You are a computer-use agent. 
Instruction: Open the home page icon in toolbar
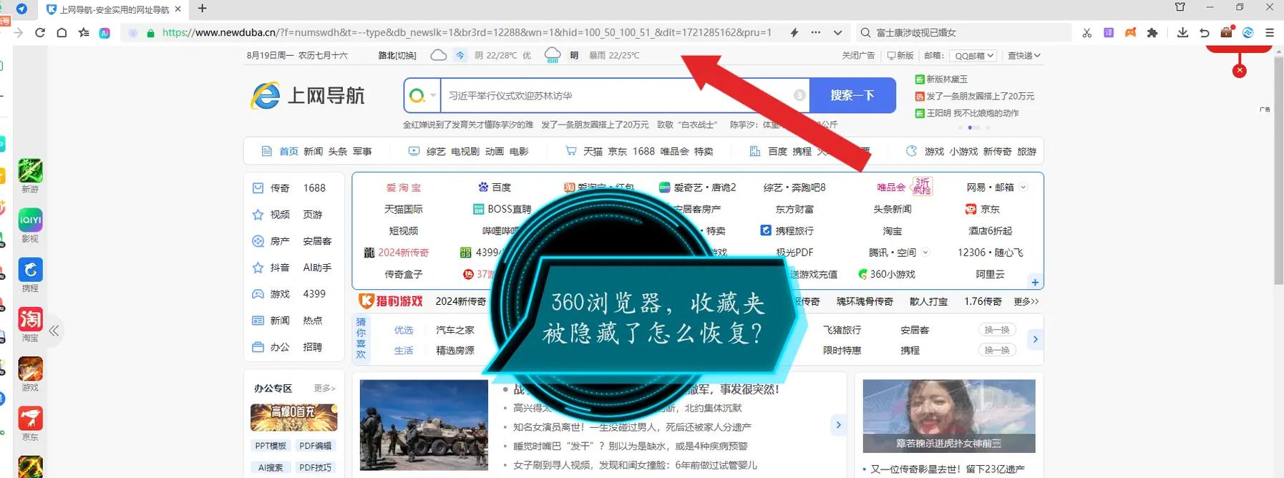pos(62,33)
